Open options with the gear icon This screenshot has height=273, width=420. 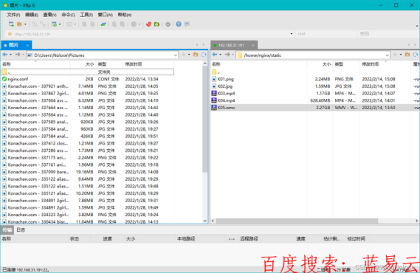[x=168, y=24]
